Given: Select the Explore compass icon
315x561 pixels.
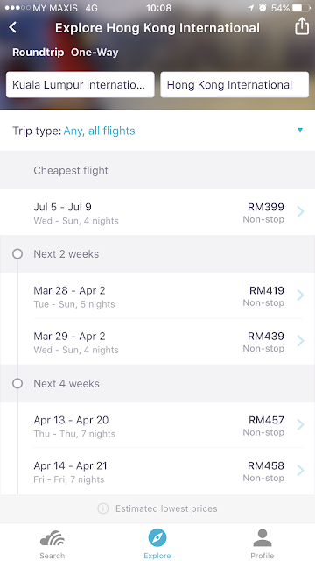Looking at the screenshot, I should pos(157,537).
